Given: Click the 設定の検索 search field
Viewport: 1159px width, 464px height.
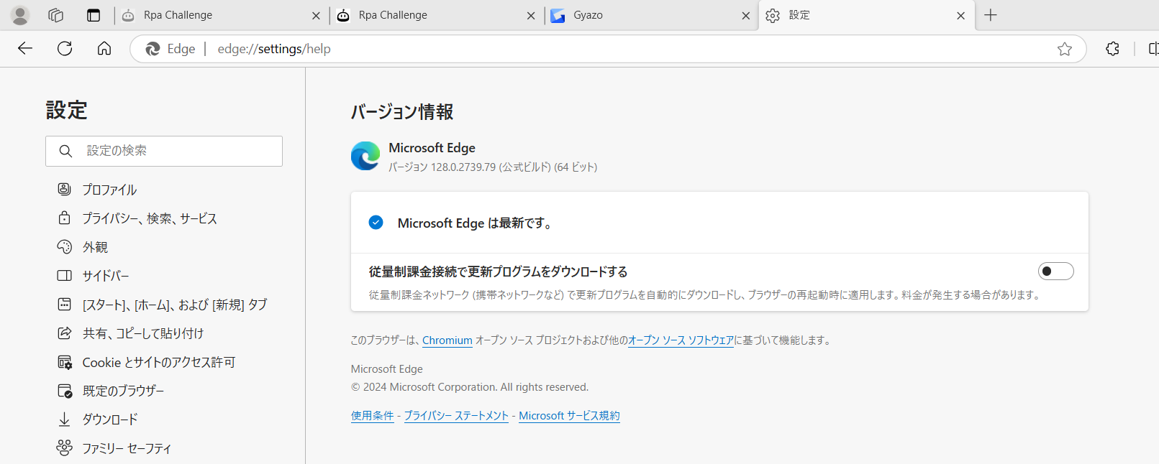Looking at the screenshot, I should 164,151.
